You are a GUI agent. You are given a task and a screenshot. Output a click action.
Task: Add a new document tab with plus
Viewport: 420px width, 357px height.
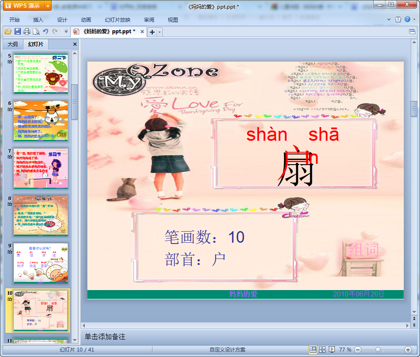(152, 32)
